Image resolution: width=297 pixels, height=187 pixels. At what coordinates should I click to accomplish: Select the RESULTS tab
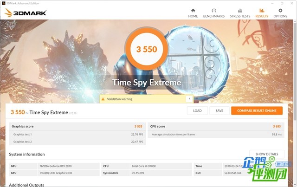click(262, 13)
